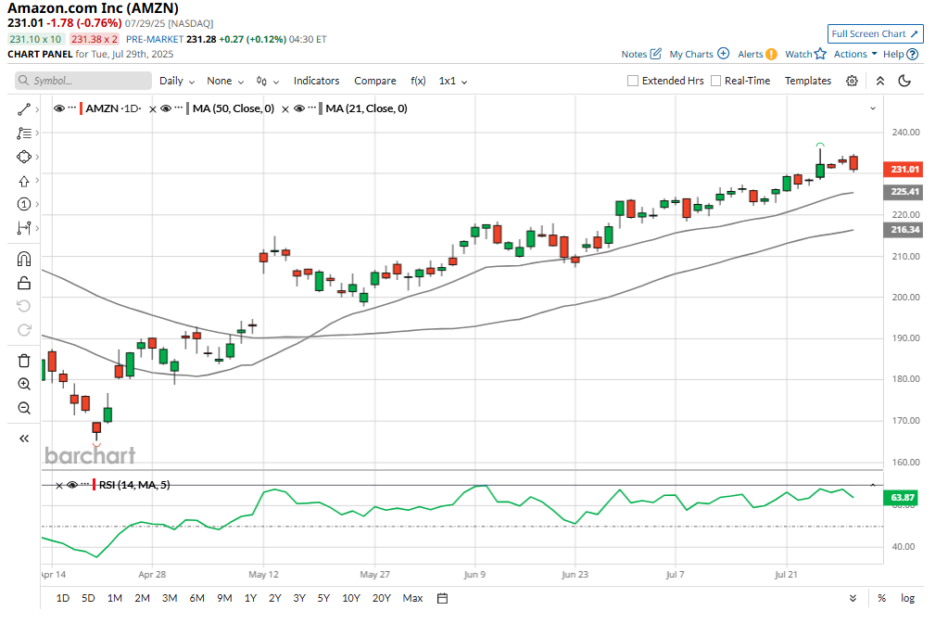
Task: Open the f(x) expressions button
Action: [418, 81]
